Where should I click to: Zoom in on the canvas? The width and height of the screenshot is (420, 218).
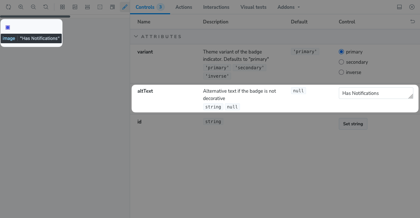pos(21,7)
